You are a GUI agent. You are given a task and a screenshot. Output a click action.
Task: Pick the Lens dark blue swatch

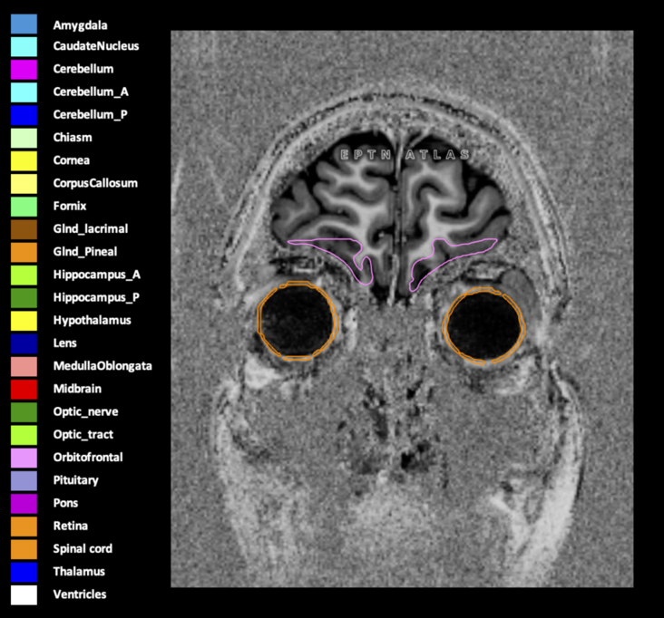pyautogui.click(x=24, y=344)
